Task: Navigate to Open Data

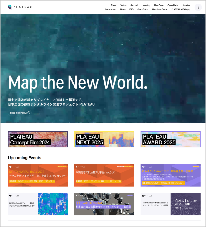Action: (x=172, y=5)
